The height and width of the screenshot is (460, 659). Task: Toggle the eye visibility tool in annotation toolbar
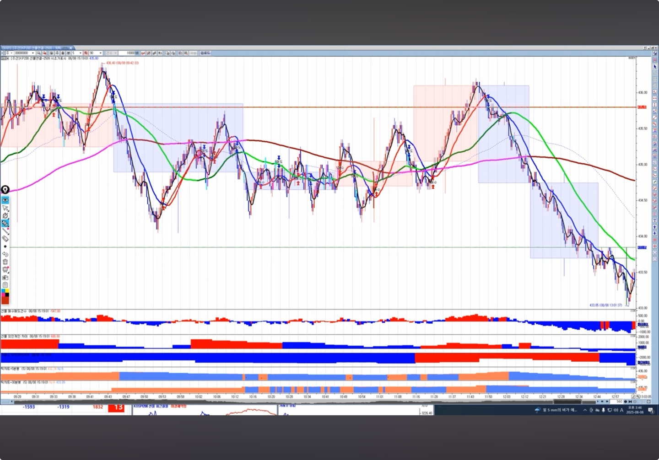(5, 200)
